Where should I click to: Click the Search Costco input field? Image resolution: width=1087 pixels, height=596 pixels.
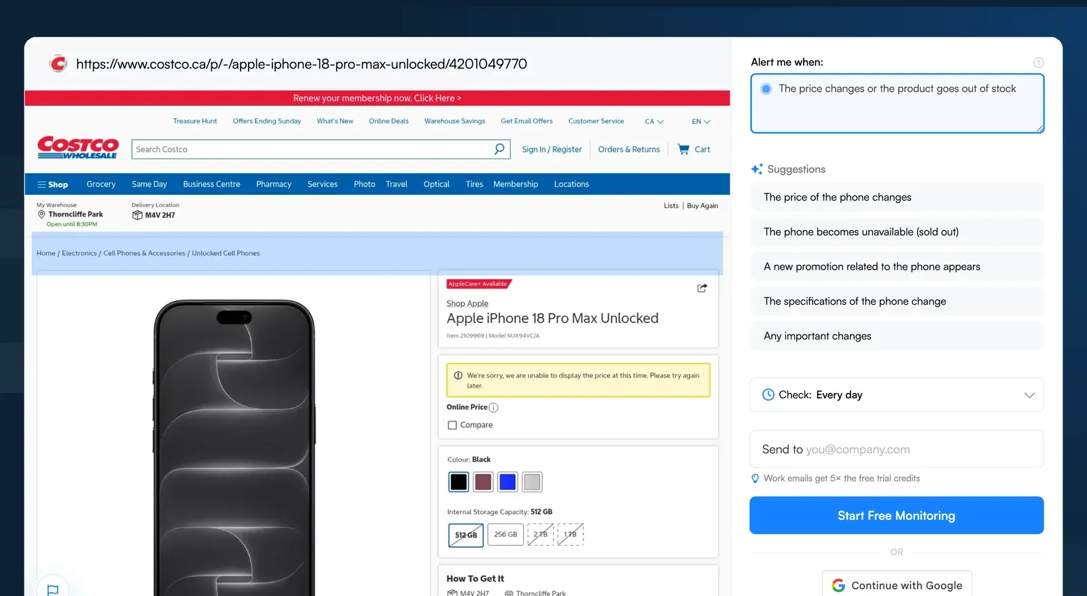[x=313, y=149]
